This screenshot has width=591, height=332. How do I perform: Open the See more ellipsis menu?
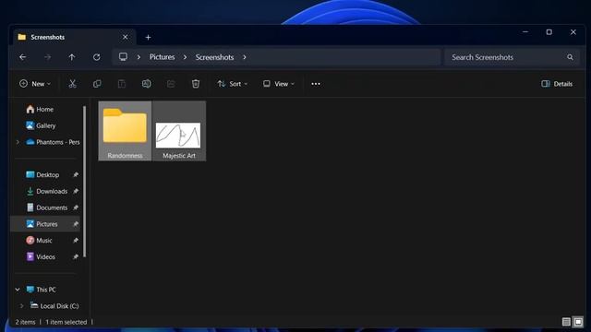tap(316, 84)
